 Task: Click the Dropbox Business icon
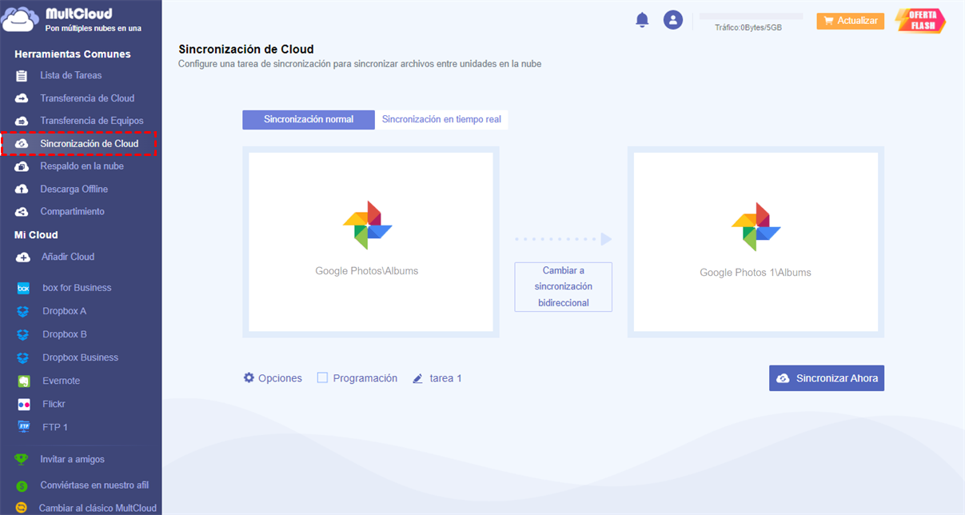point(24,357)
